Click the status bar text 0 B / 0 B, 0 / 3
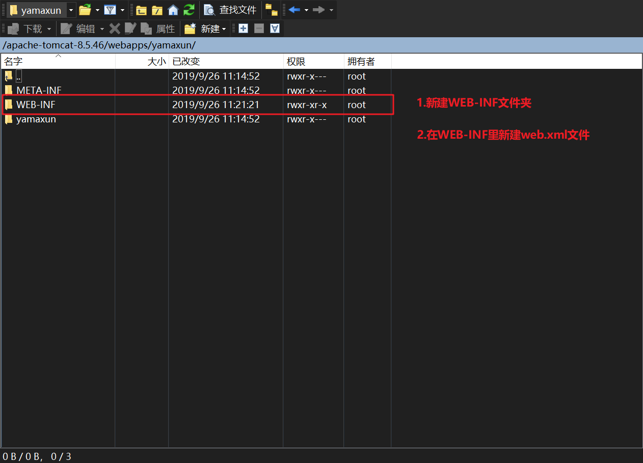 pyautogui.click(x=37, y=456)
